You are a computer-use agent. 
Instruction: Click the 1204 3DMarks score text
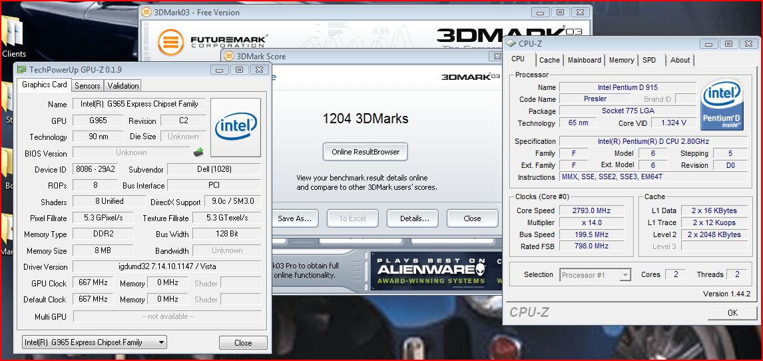(x=366, y=119)
